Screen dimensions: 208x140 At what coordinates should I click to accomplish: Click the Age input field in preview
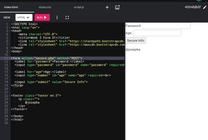click(157, 33)
